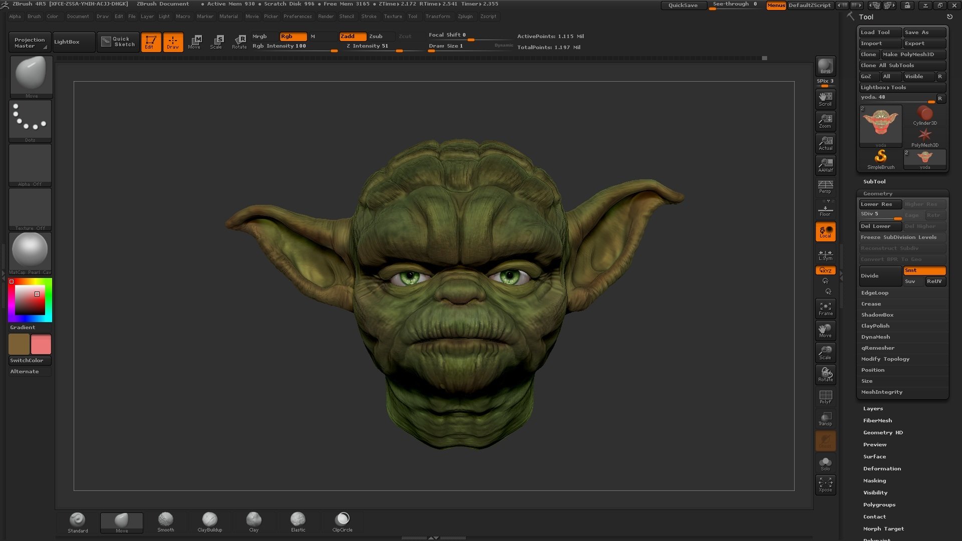Click the Make PolyMesh3D button

[x=913, y=55]
